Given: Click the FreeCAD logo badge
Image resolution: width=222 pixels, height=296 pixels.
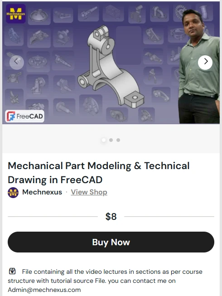Looking at the screenshot, I should point(25,116).
